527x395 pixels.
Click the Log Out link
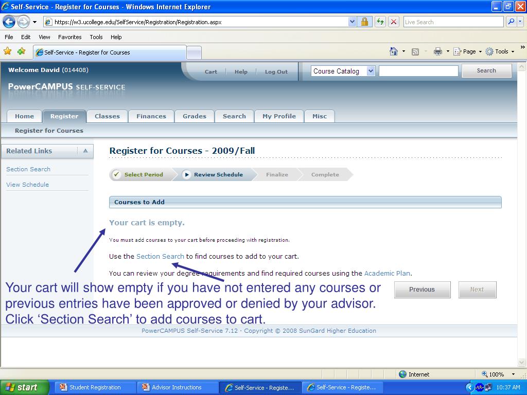pos(276,71)
